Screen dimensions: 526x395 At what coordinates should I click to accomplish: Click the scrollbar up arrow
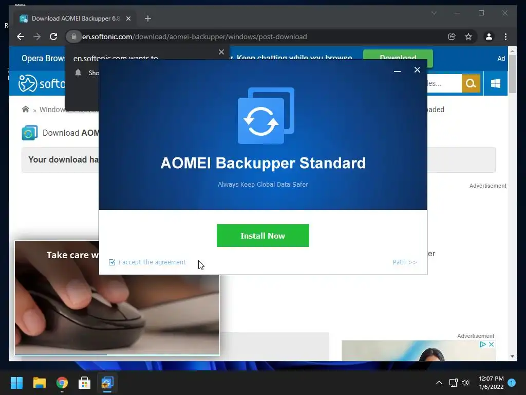(512, 51)
